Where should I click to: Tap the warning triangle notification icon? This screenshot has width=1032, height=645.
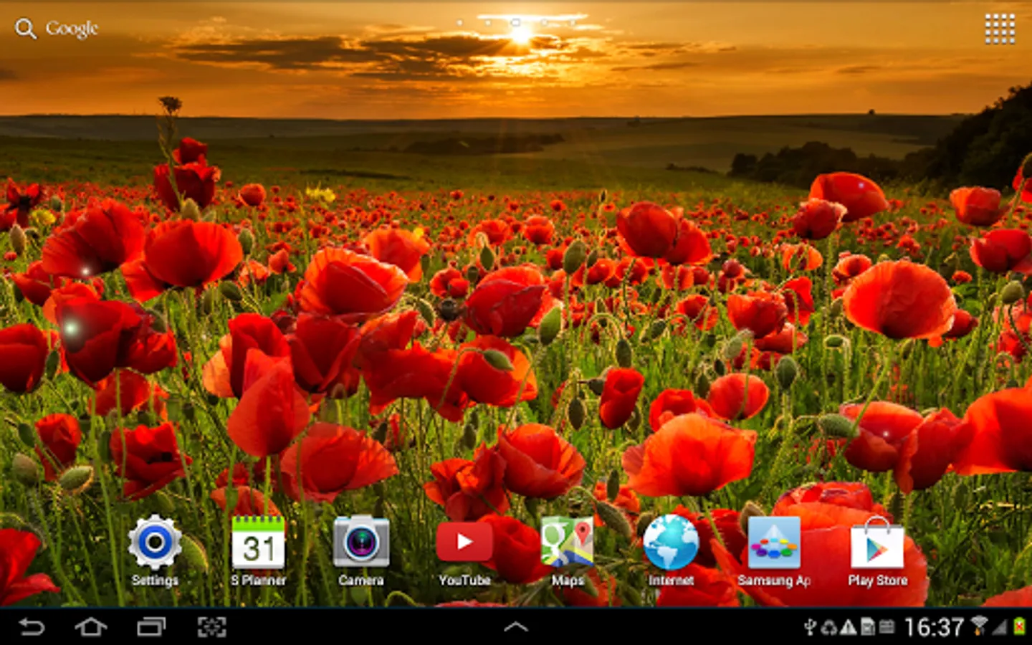pos(848,628)
